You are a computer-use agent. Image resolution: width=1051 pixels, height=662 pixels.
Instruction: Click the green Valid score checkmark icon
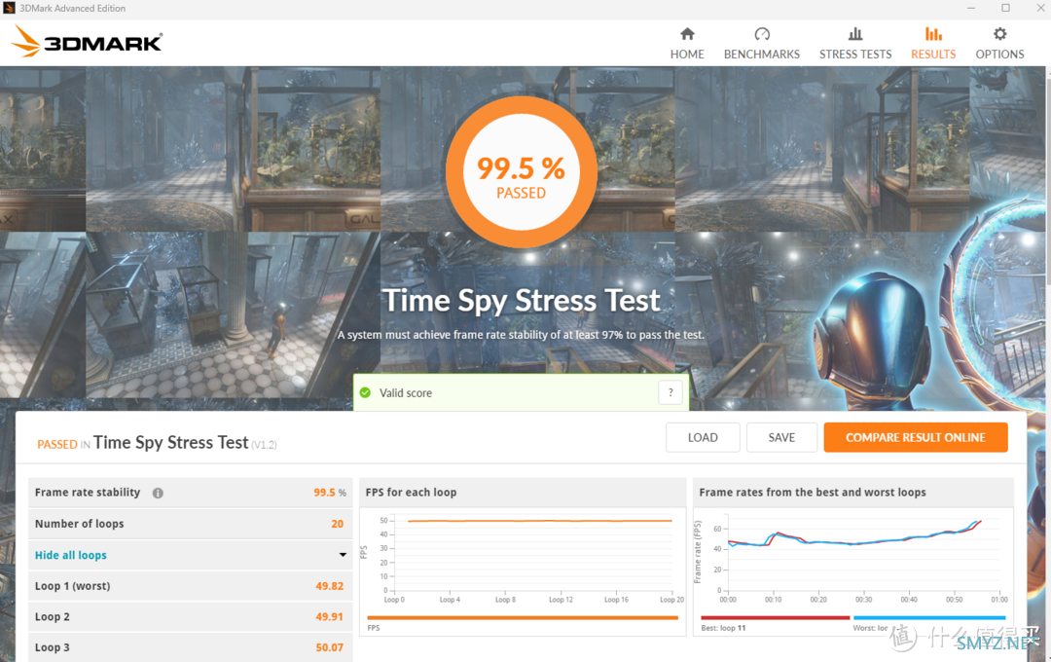point(365,393)
